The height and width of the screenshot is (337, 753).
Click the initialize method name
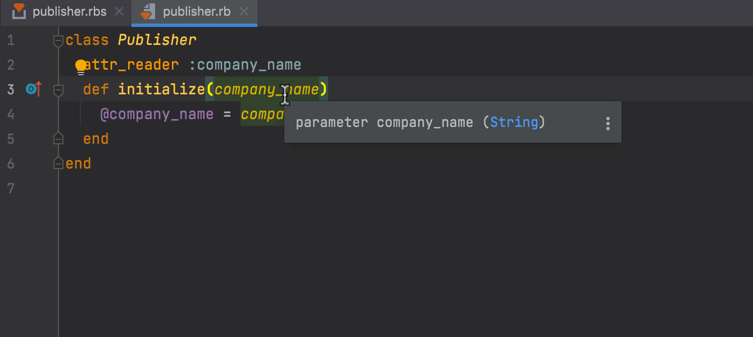tap(161, 90)
